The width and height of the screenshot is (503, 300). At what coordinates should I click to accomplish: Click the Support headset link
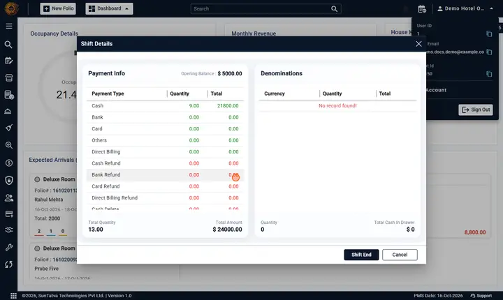click(x=481, y=296)
